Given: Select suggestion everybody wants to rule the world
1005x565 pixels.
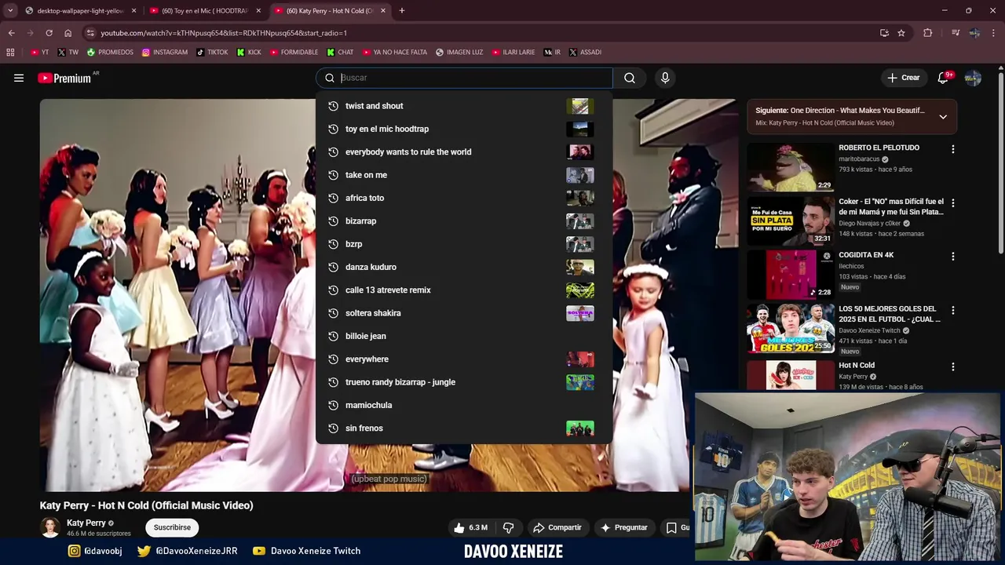Looking at the screenshot, I should (x=464, y=151).
